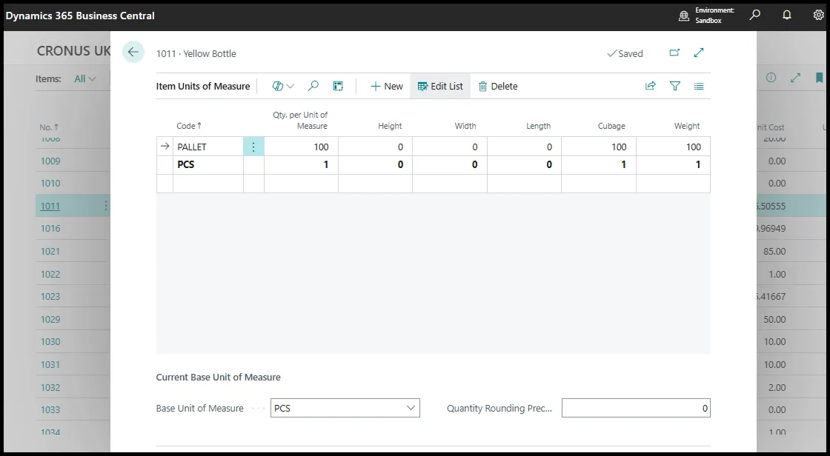Viewport: 830px width, 456px height.
Task: Open the page in a new window
Action: pos(674,53)
